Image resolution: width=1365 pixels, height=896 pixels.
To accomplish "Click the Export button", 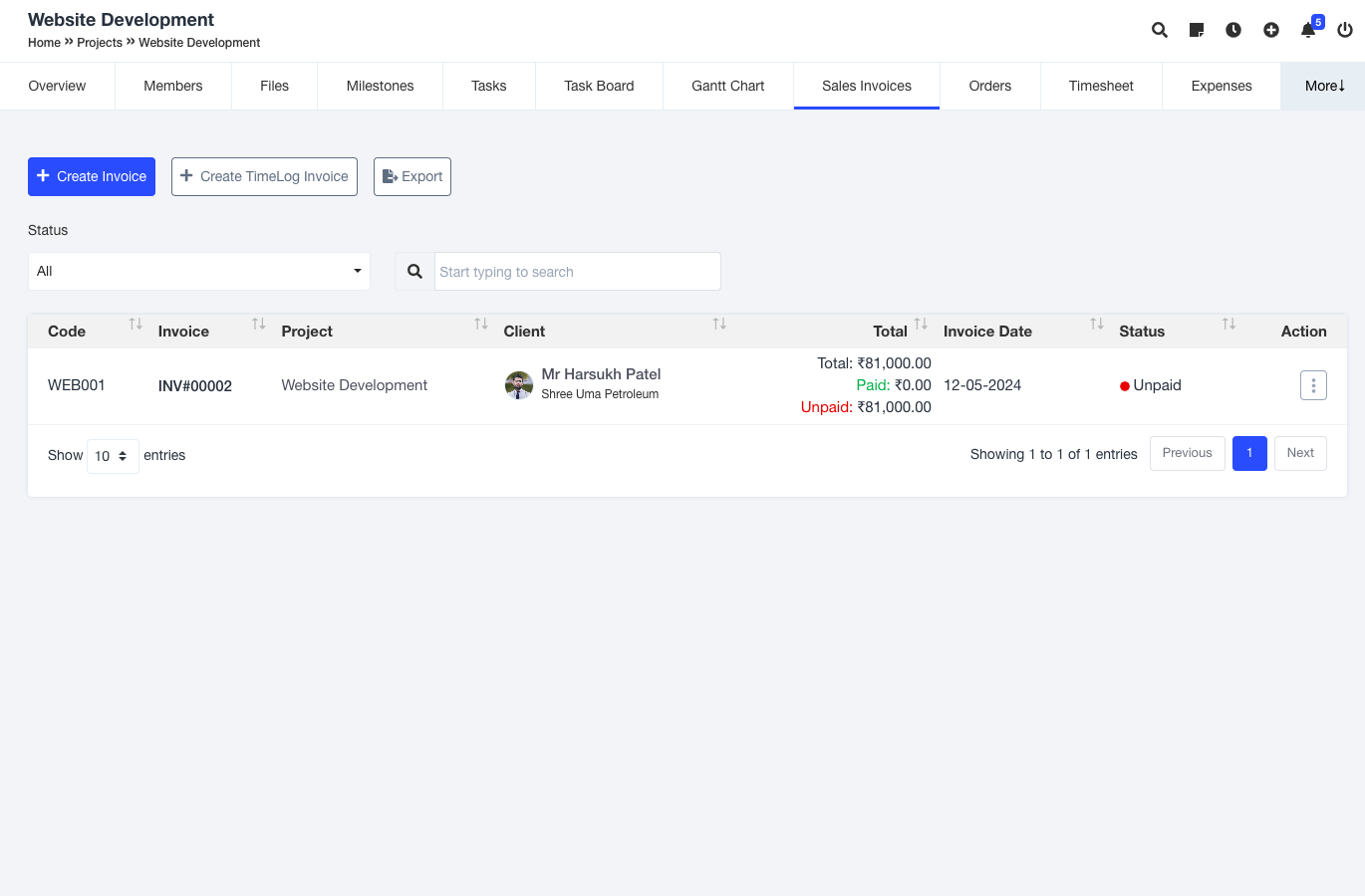I will pos(412,176).
